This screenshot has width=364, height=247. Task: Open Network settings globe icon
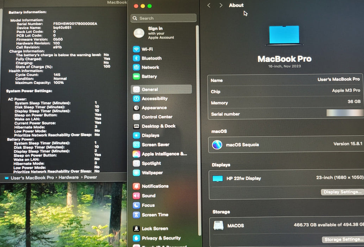(136, 67)
